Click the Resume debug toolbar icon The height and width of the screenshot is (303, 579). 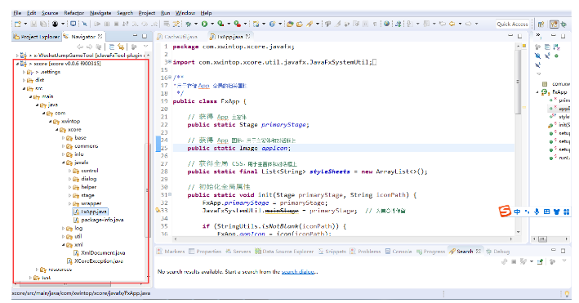click(x=97, y=24)
